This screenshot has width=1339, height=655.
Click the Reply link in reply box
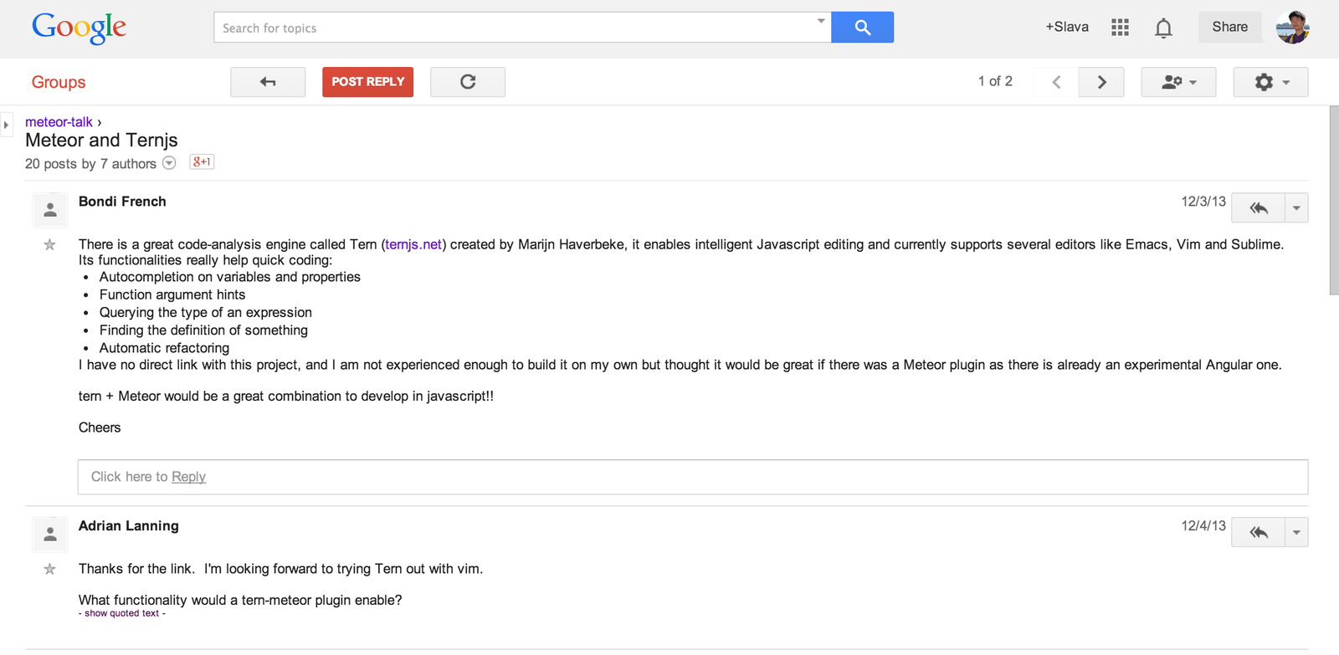[x=188, y=477]
